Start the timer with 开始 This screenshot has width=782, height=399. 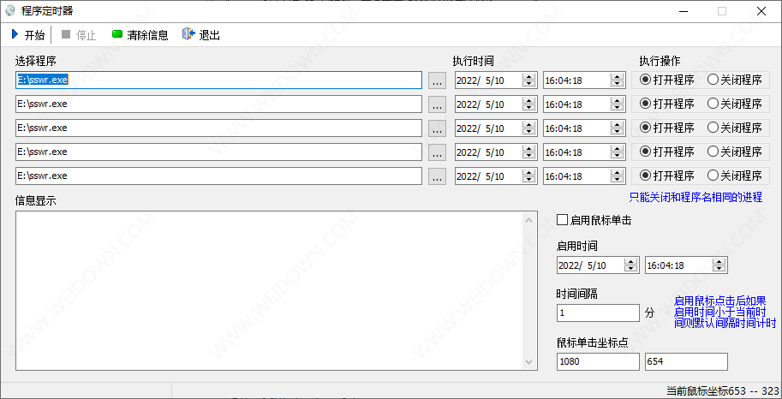coord(28,35)
